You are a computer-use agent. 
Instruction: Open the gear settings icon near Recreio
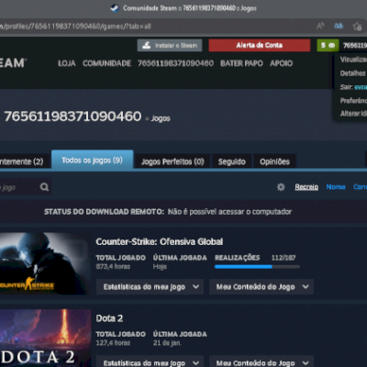tap(281, 187)
